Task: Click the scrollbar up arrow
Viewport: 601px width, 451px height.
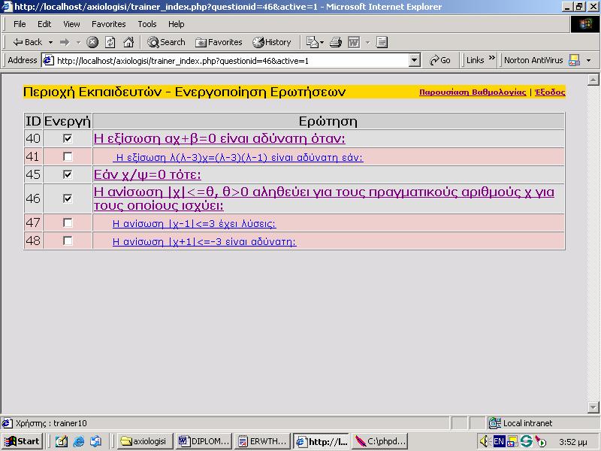Action: [x=593, y=80]
